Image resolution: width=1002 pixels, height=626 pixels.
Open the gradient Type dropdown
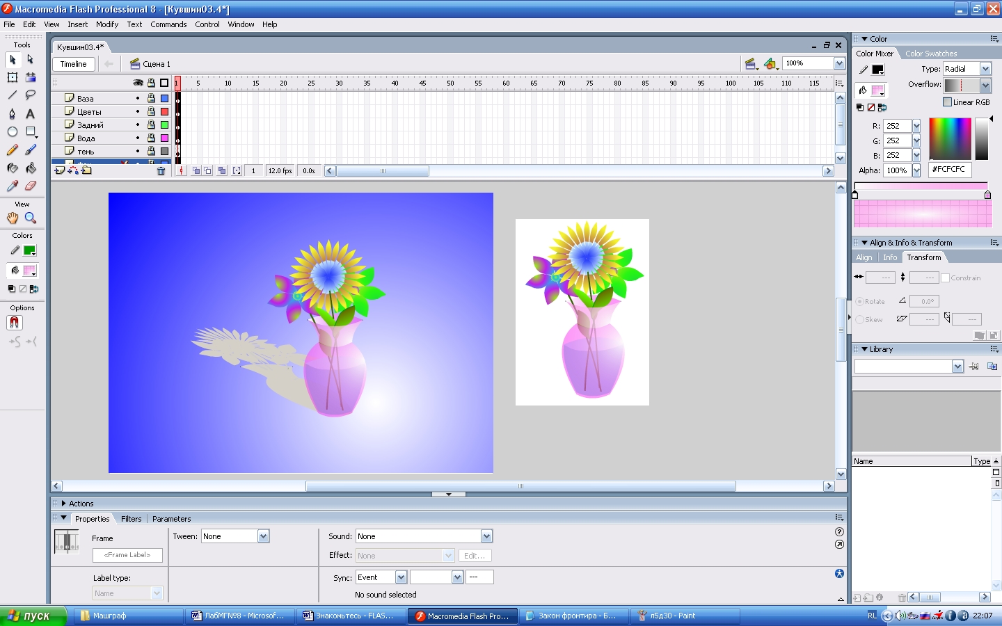pos(985,69)
